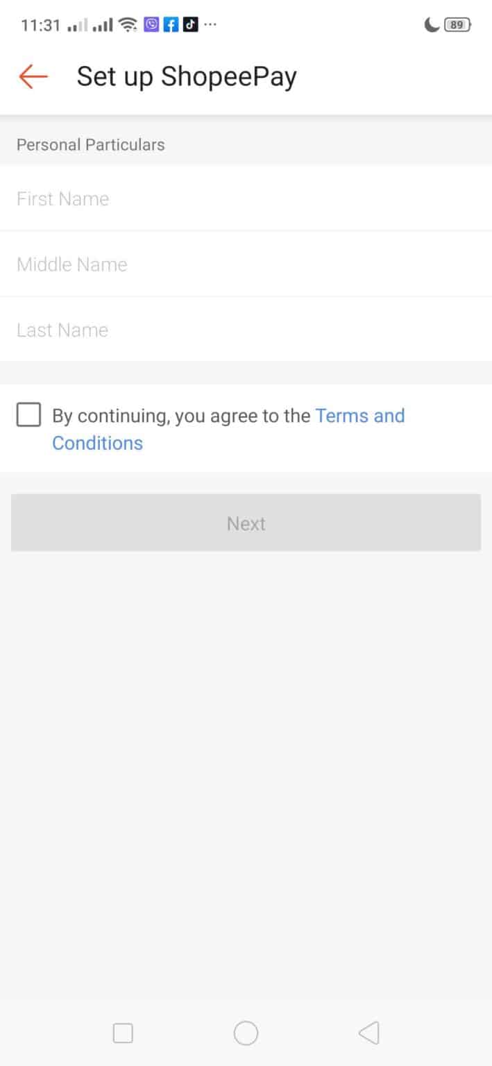Tap the TikTok notification icon
Screen dimensions: 492x1066
(x=190, y=25)
